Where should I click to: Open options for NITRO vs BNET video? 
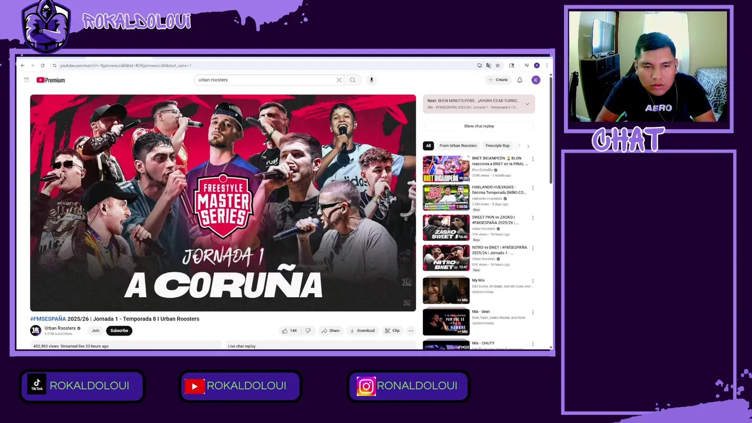tap(533, 248)
